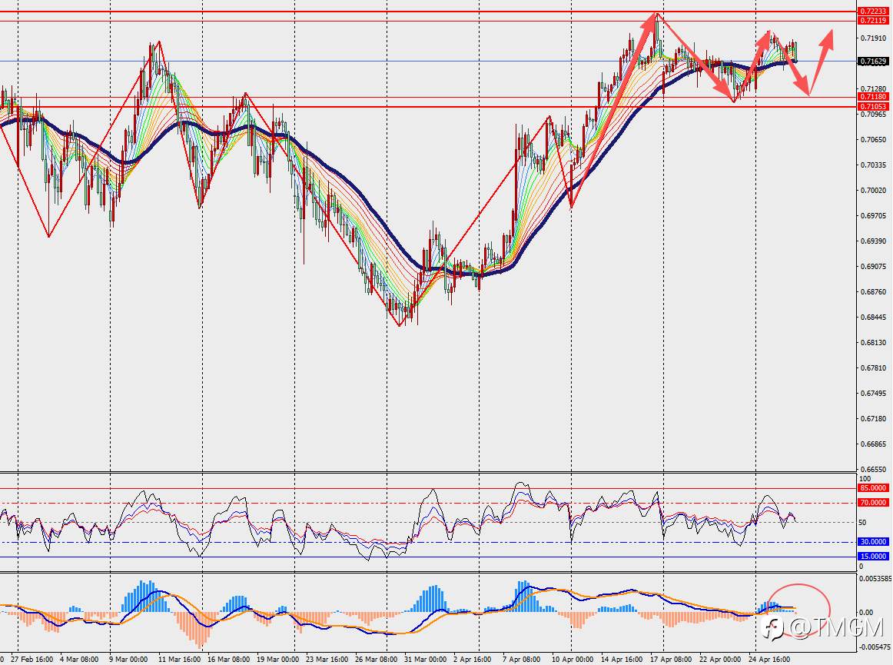893x665 pixels.
Task: Select the oscillator scale label 100
Action: coord(865,479)
